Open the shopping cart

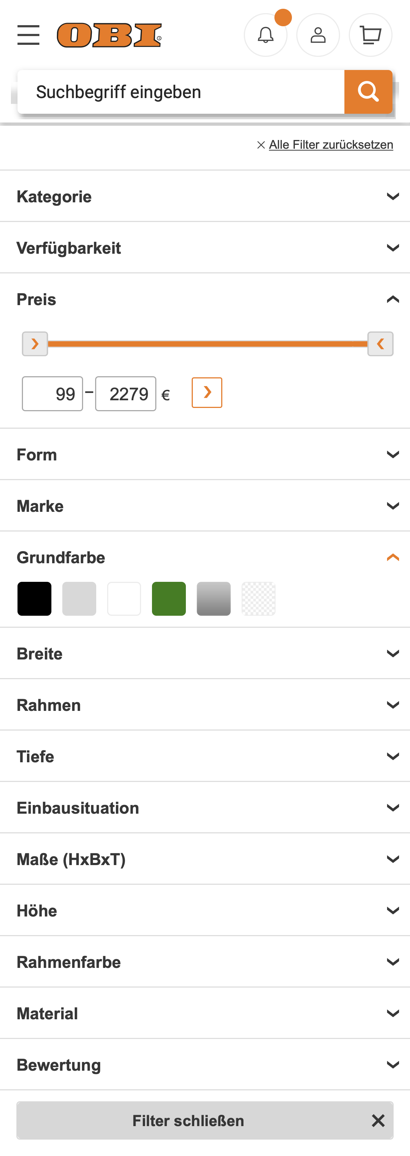tap(370, 35)
